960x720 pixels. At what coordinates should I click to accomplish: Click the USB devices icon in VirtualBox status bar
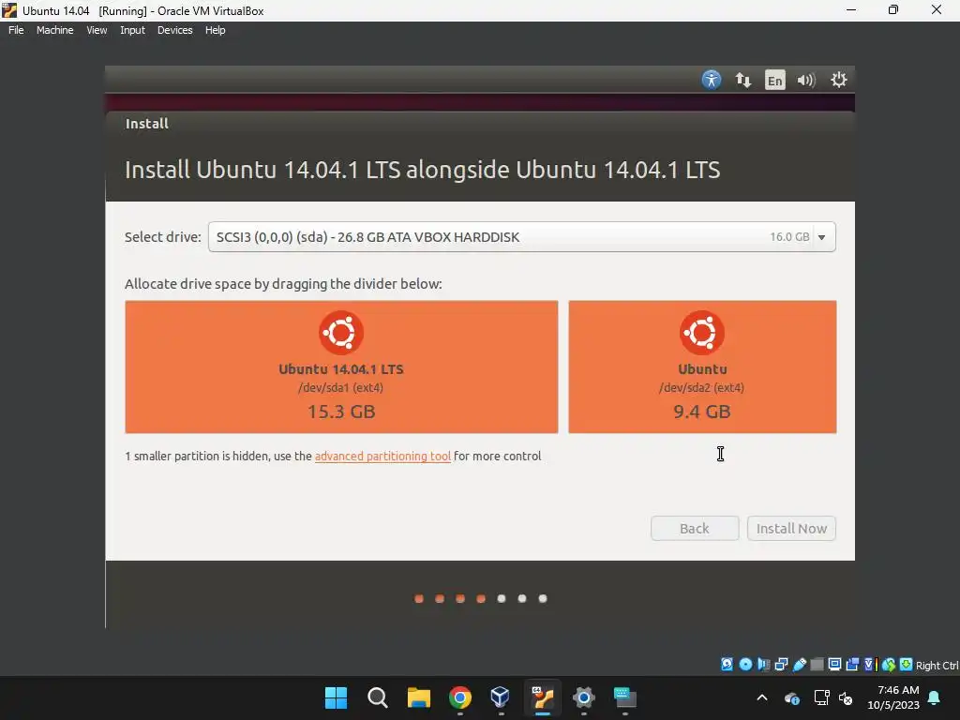tap(799, 665)
